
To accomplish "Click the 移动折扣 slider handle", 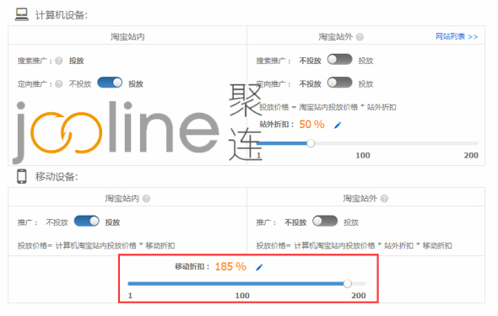I will click(348, 283).
